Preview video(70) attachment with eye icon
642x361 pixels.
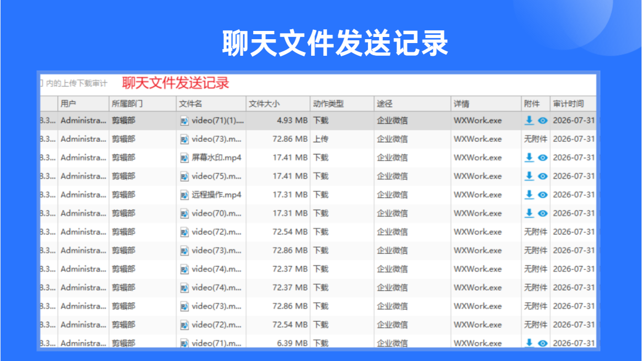click(x=543, y=214)
